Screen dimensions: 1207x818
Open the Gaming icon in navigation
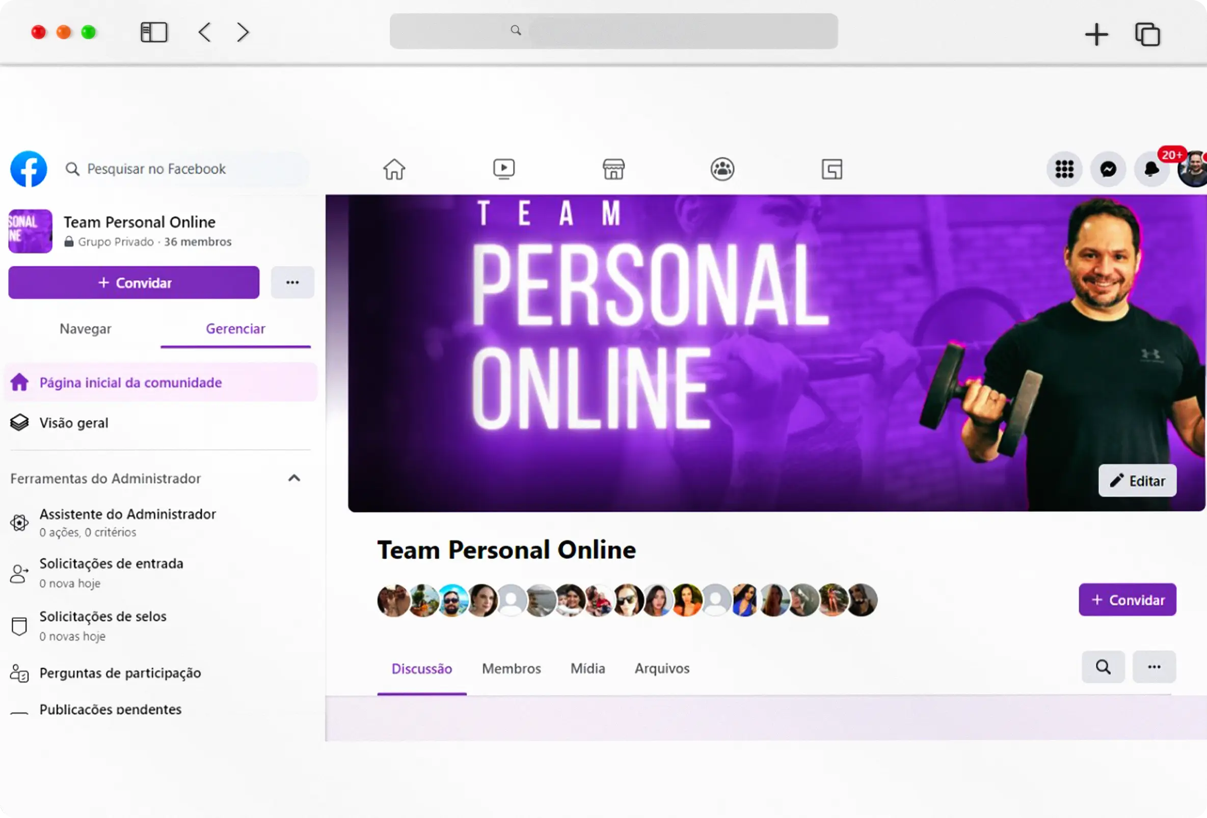click(x=832, y=169)
